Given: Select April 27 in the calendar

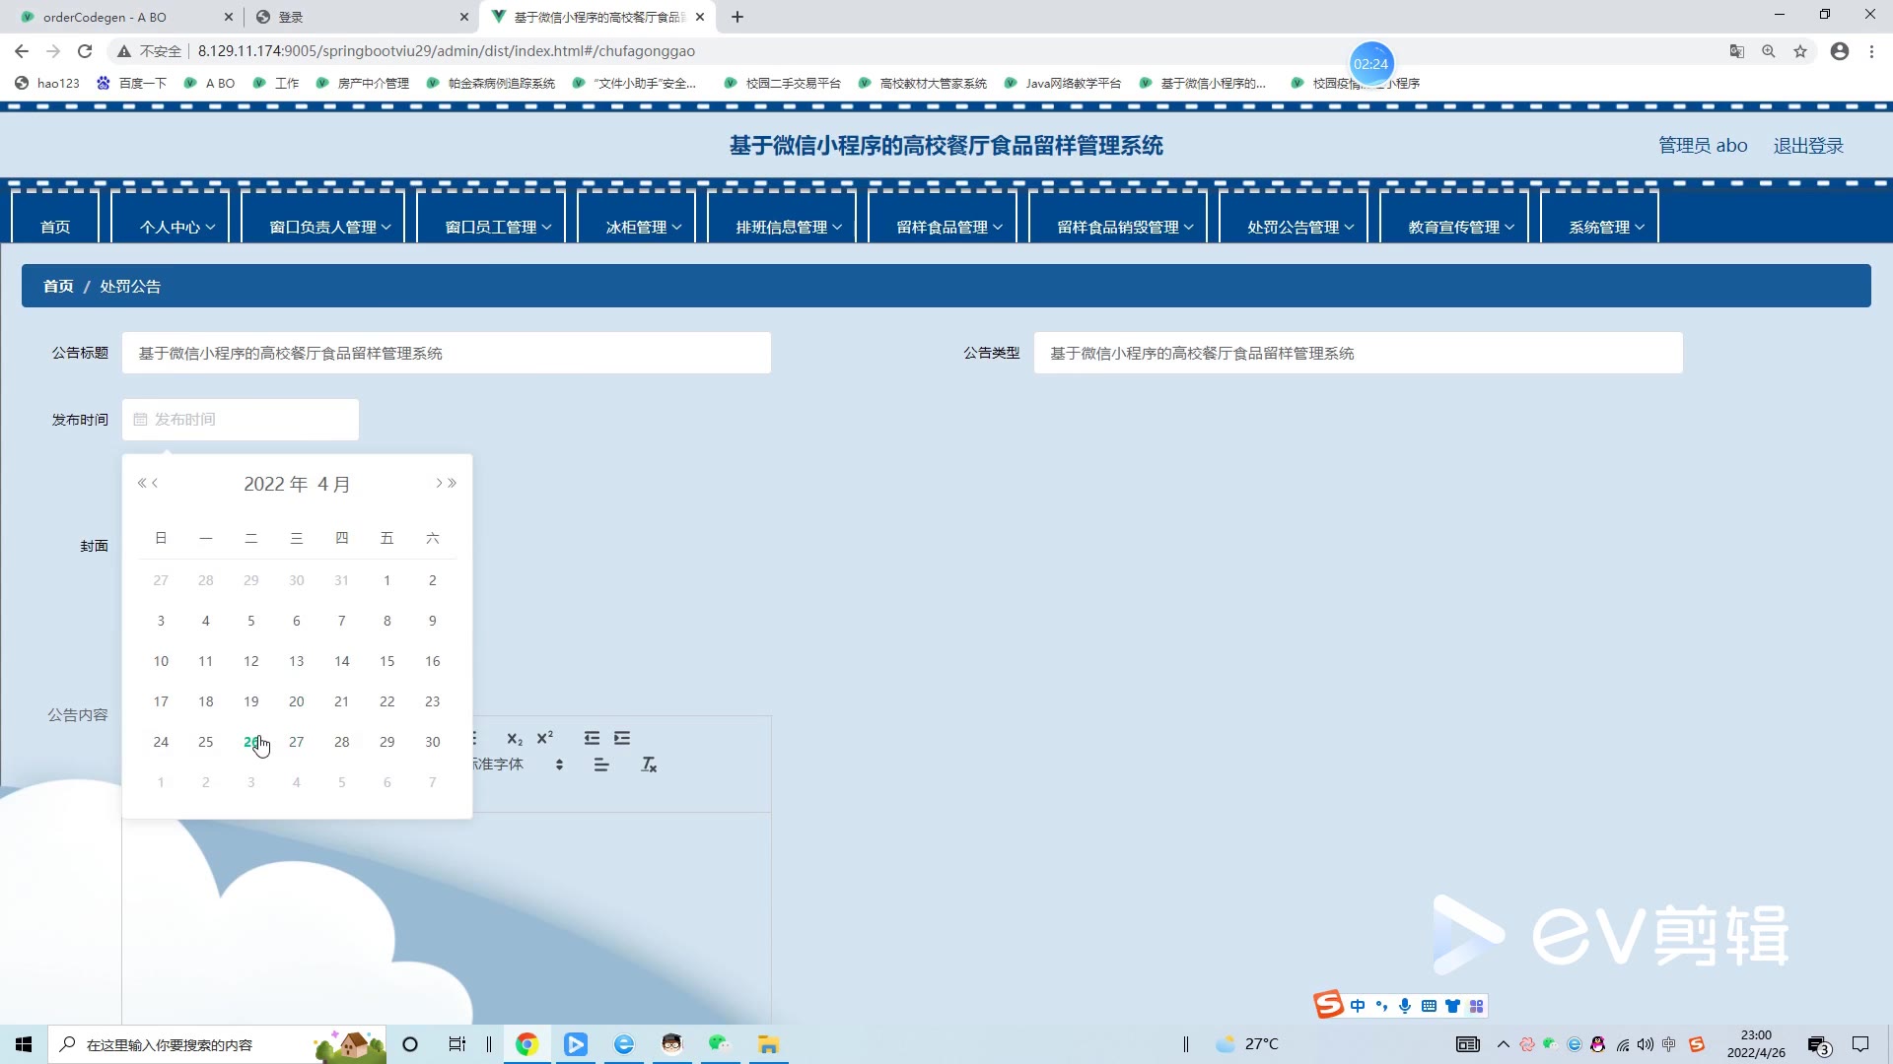Looking at the screenshot, I should coord(296,742).
